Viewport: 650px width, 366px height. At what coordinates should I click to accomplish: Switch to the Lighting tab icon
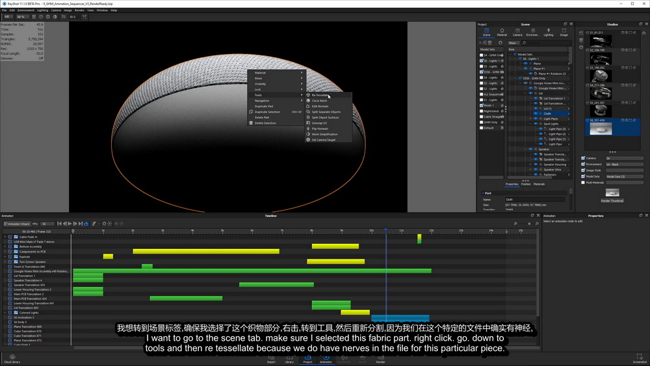(549, 33)
